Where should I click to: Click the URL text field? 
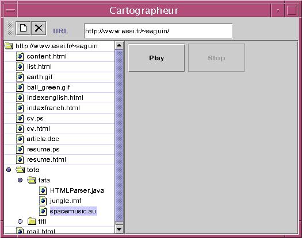coord(158,31)
